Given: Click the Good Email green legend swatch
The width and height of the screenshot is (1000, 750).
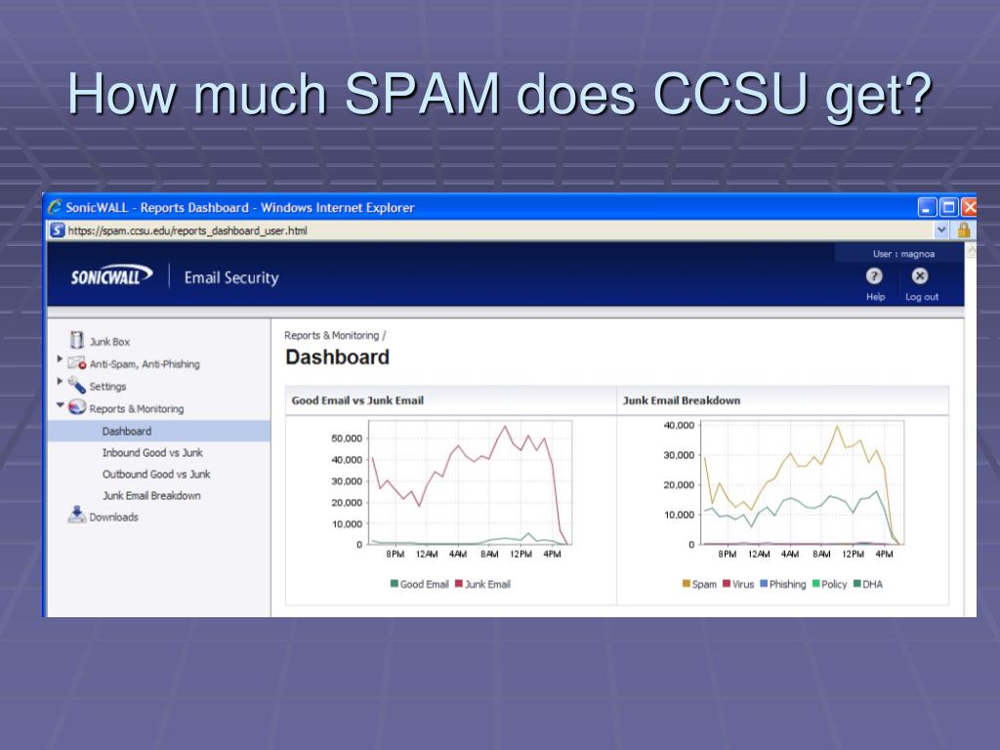Looking at the screenshot, I should click(x=395, y=584).
